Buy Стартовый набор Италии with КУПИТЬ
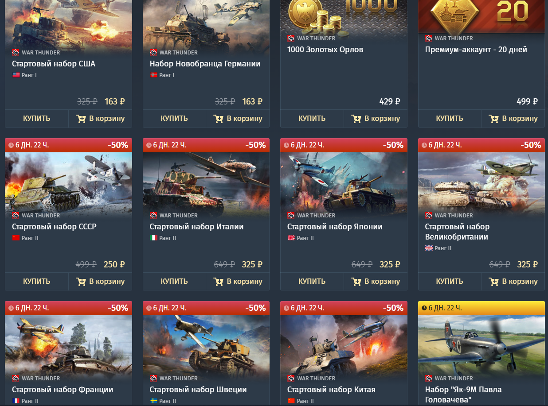Viewport: 548px width, 406px height. pyautogui.click(x=174, y=281)
